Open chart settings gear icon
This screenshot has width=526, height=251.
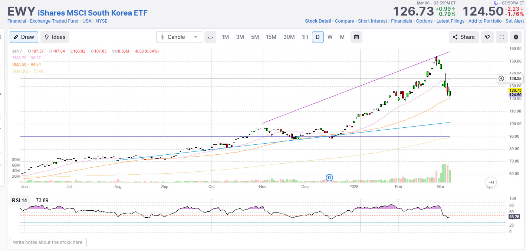pyautogui.click(x=516, y=37)
